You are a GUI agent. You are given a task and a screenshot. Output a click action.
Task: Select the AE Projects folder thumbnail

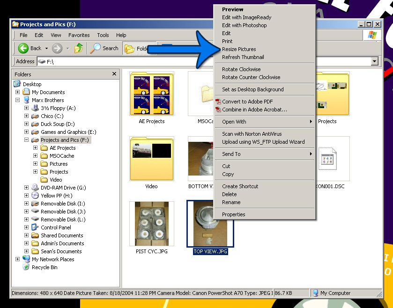pos(152,94)
